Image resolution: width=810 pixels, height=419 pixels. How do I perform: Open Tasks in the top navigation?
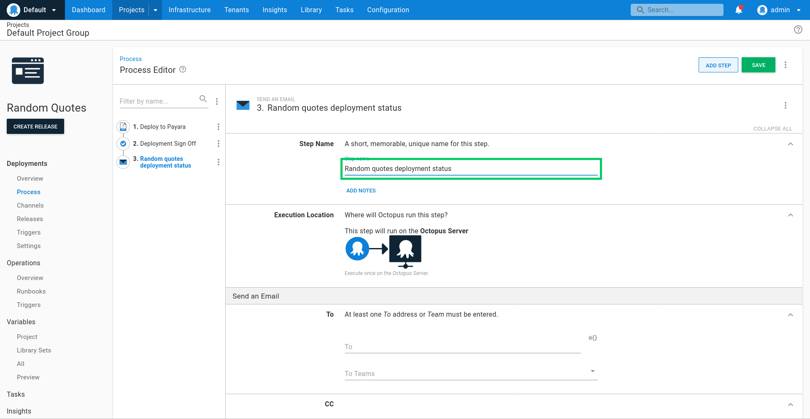(344, 10)
